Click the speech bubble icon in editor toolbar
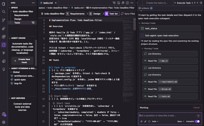 tap(123, 3)
